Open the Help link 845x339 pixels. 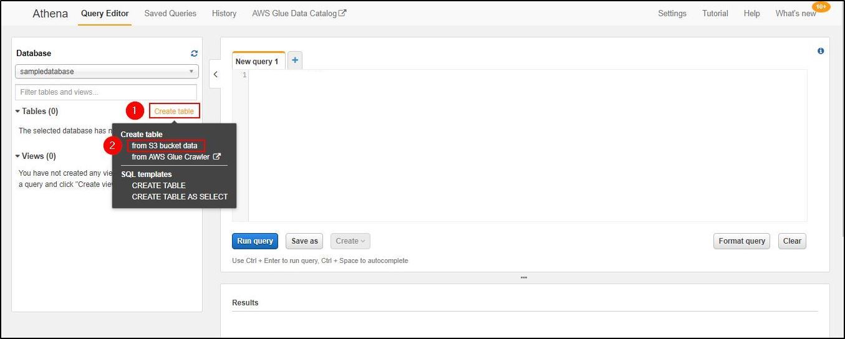751,13
